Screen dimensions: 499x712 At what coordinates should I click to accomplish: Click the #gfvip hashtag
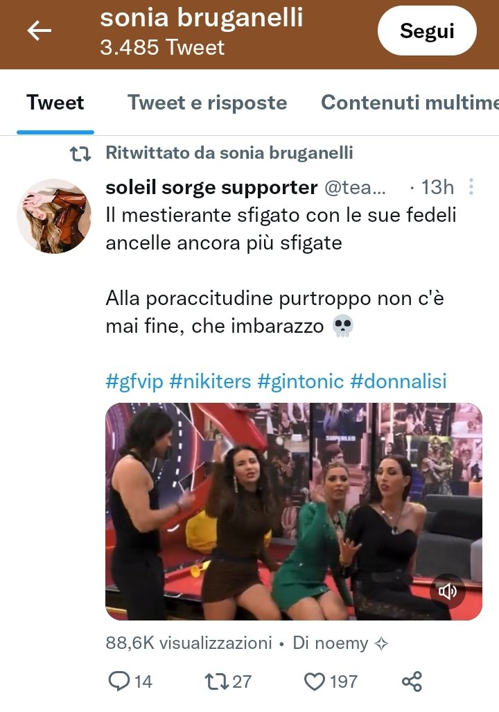(x=134, y=381)
